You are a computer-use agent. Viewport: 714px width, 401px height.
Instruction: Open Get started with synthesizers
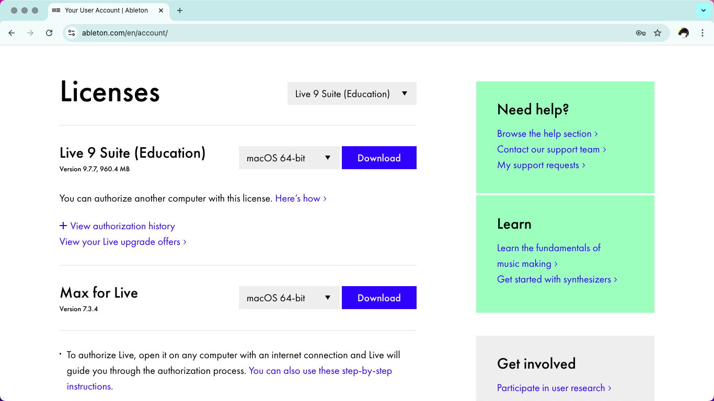557,279
